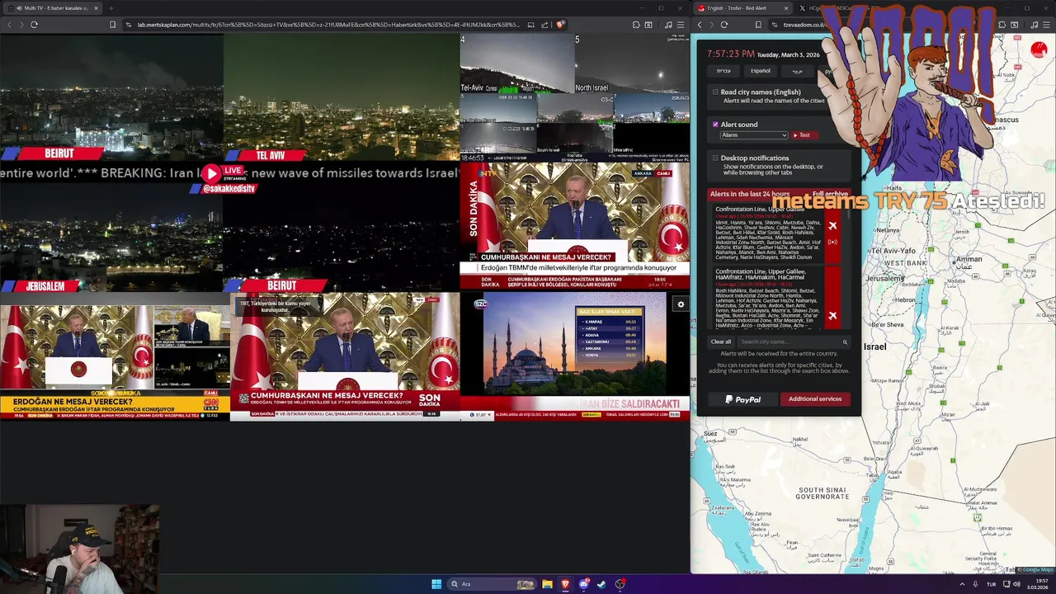Viewport: 1056px width, 594px height.
Task: Click the Sözcü TV mosque stream tile
Action: (x=574, y=357)
